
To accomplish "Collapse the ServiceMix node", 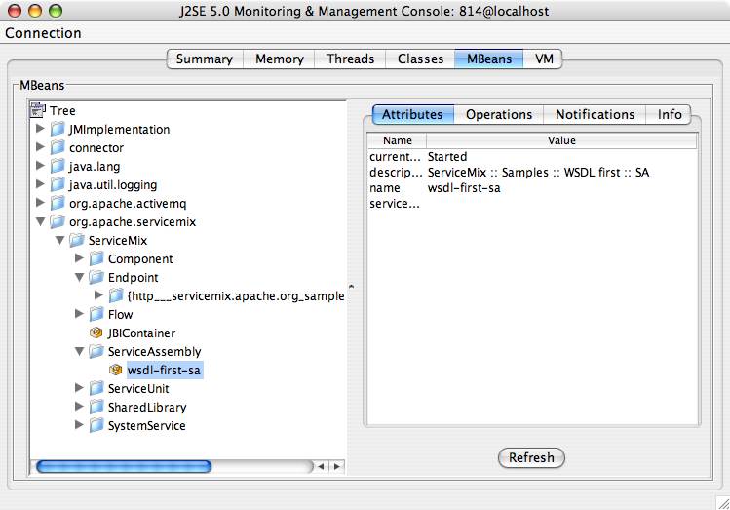I will (x=59, y=241).
